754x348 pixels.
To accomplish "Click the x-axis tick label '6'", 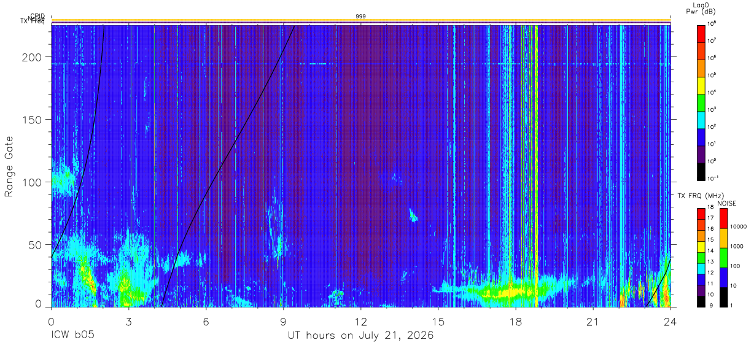I will tap(206, 322).
